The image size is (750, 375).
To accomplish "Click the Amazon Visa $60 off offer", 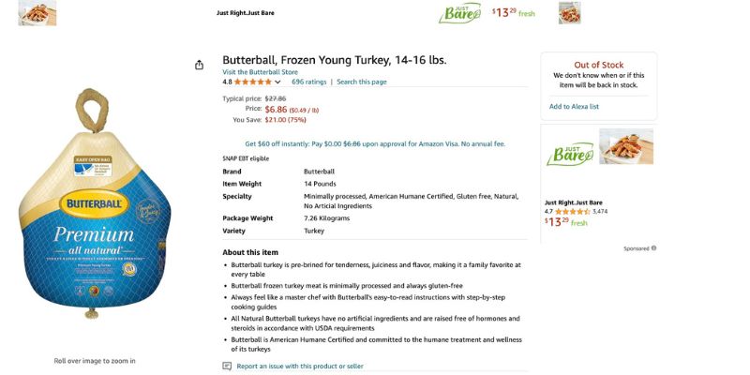I will coord(375,144).
